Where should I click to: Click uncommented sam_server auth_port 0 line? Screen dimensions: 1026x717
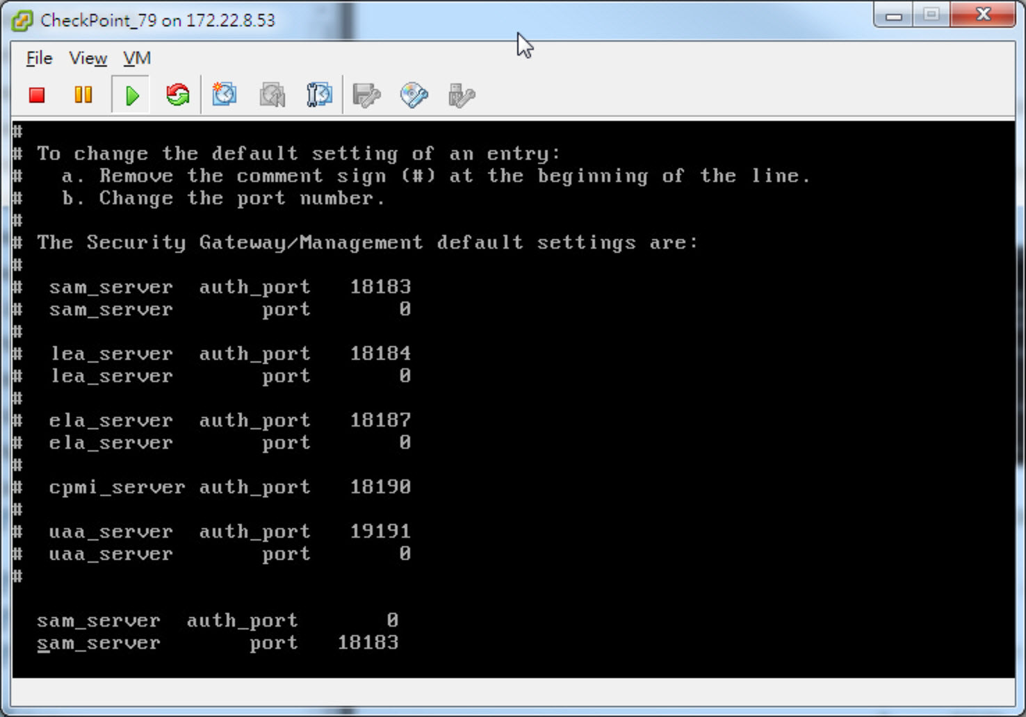point(218,620)
